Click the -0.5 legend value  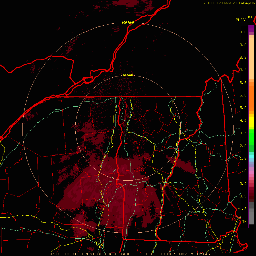click(x=242, y=196)
